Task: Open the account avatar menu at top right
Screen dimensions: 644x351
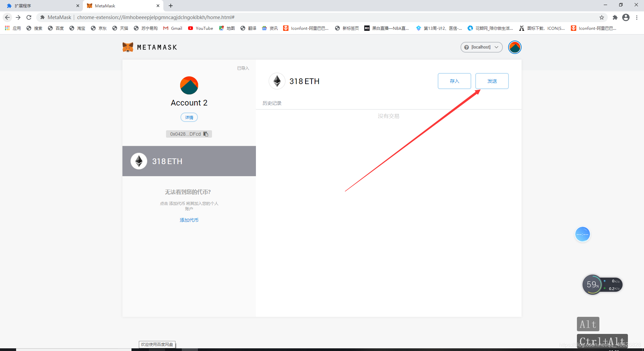Action: click(515, 47)
